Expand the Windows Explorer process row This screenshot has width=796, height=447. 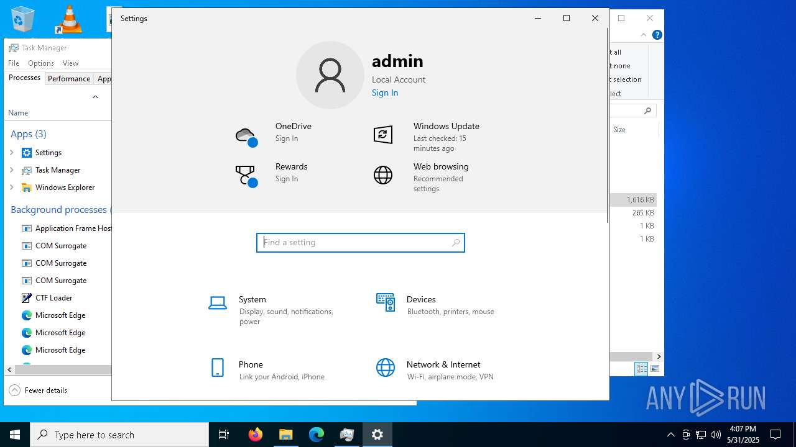tap(12, 187)
